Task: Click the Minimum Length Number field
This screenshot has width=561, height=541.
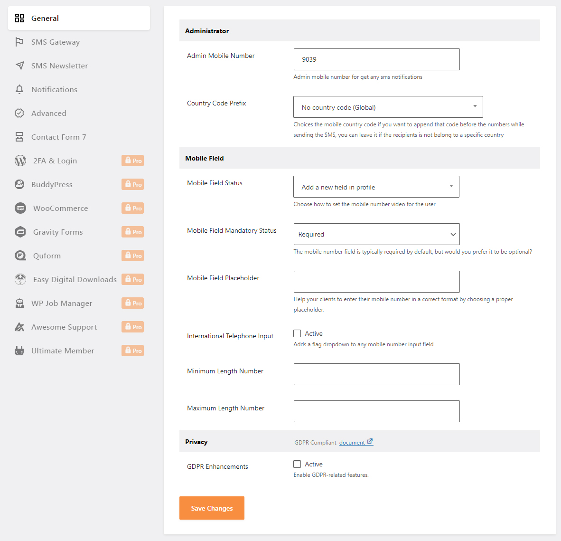Action: [x=376, y=374]
